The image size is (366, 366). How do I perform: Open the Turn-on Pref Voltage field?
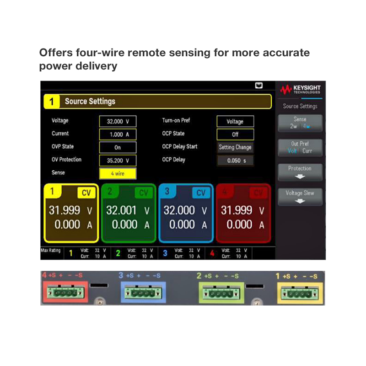coord(235,121)
